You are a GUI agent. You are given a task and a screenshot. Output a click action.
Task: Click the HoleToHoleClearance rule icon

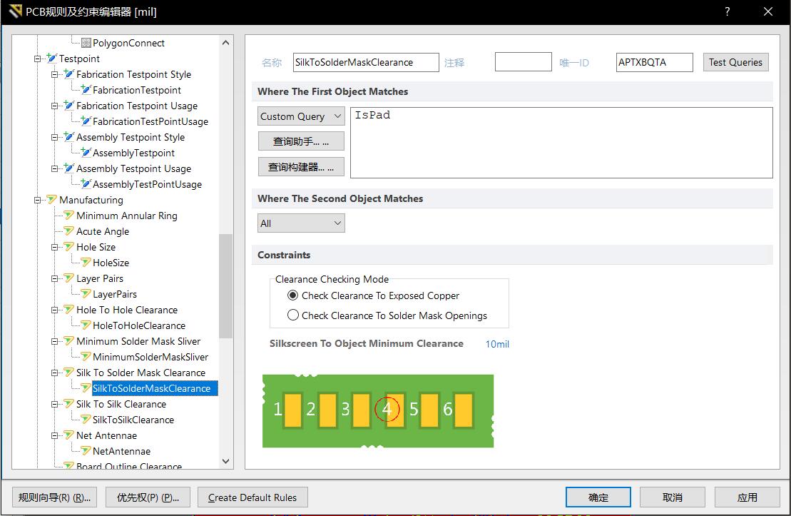tap(86, 325)
